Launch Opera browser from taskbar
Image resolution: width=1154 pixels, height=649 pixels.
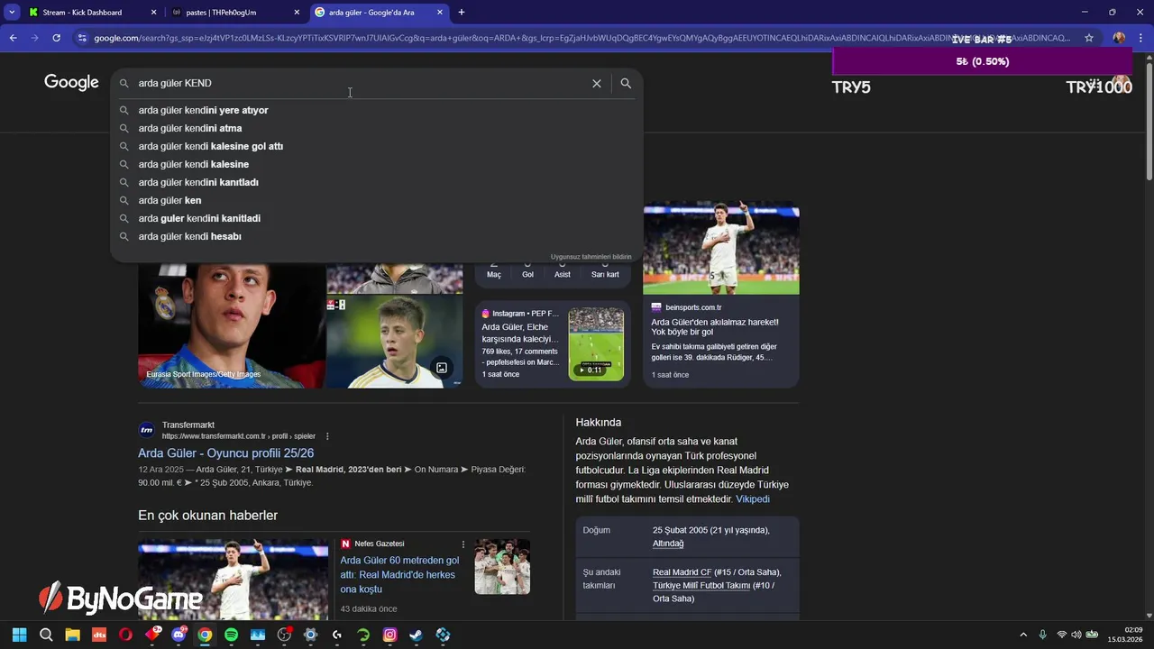tap(125, 635)
